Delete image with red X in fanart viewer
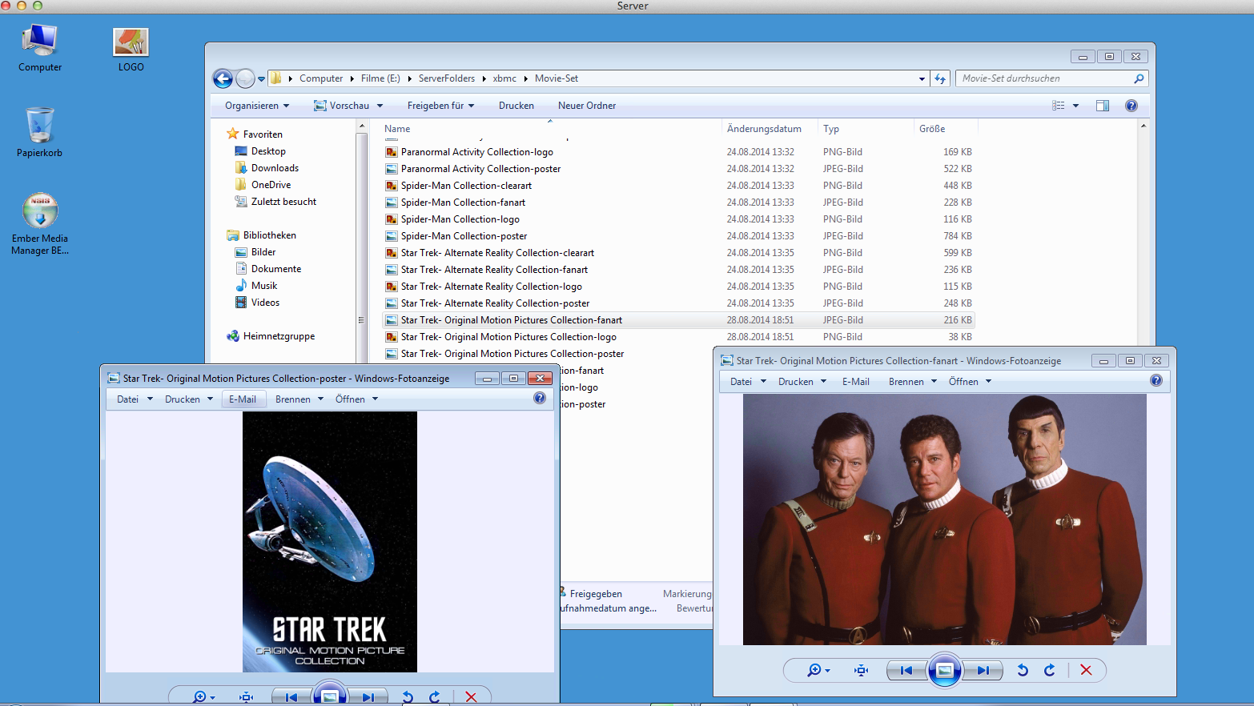Viewport: 1254px width, 706px height. (x=1086, y=670)
